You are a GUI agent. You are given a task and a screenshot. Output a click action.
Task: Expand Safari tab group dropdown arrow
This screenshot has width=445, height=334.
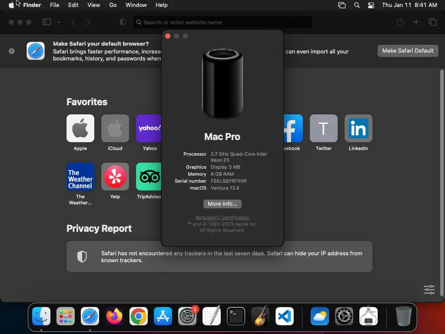59,22
